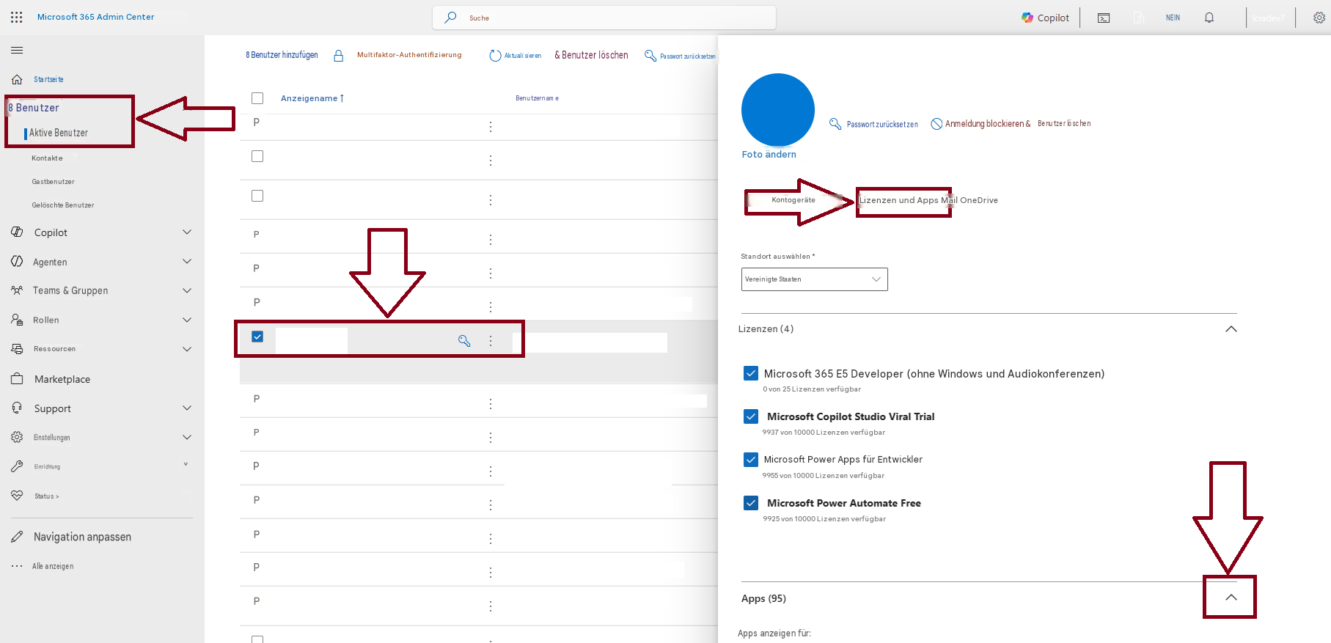The height and width of the screenshot is (643, 1331).
Task: Switch to the Lizenzen und Apps tab
Action: click(898, 200)
